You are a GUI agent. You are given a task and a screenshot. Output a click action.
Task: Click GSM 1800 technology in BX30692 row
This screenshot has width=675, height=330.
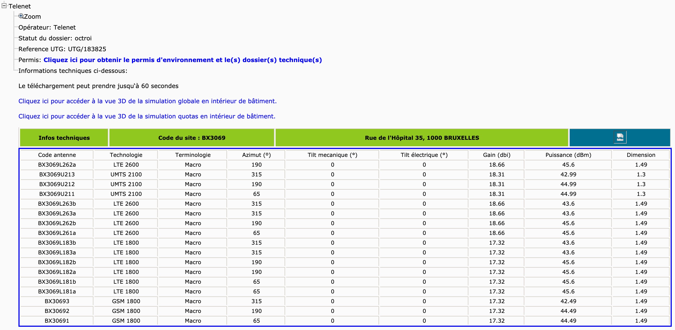pos(126,311)
